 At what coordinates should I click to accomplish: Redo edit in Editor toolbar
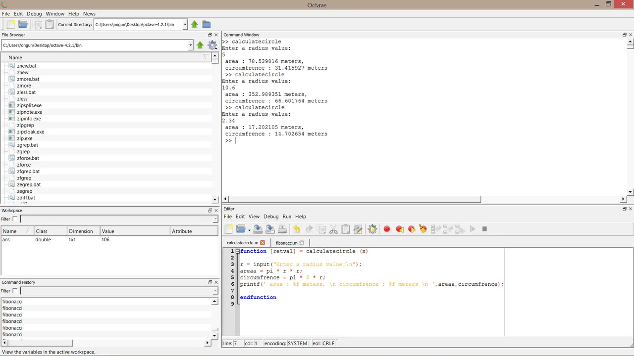(309, 229)
